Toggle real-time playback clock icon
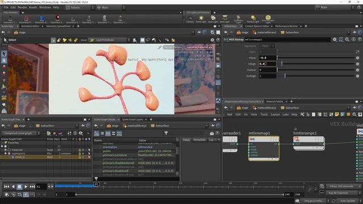Screen dimensions: 363x204 26,194
